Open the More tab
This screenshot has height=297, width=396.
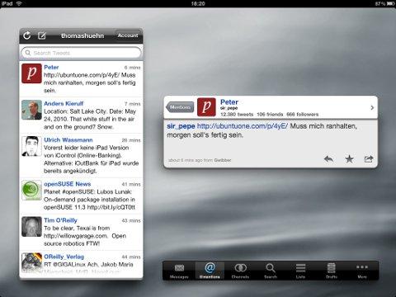point(362,271)
